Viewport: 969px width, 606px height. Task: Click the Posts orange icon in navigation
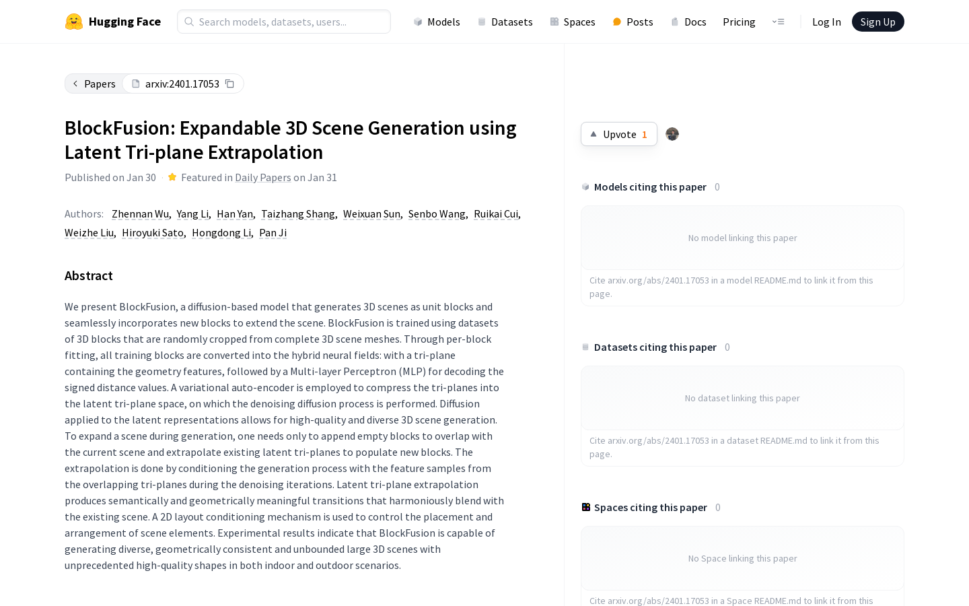click(x=617, y=22)
